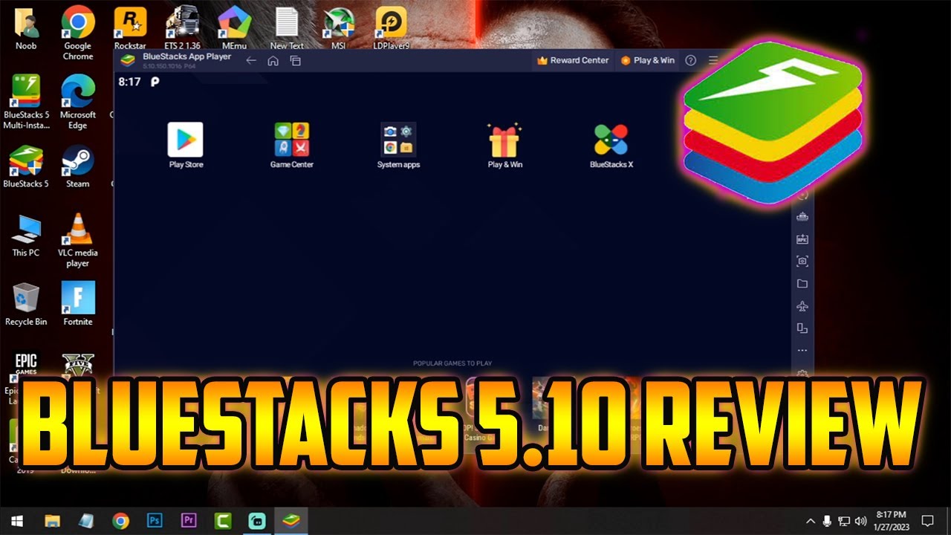Toggle airplane mode in the sidebar
The image size is (951, 535).
pos(802,306)
